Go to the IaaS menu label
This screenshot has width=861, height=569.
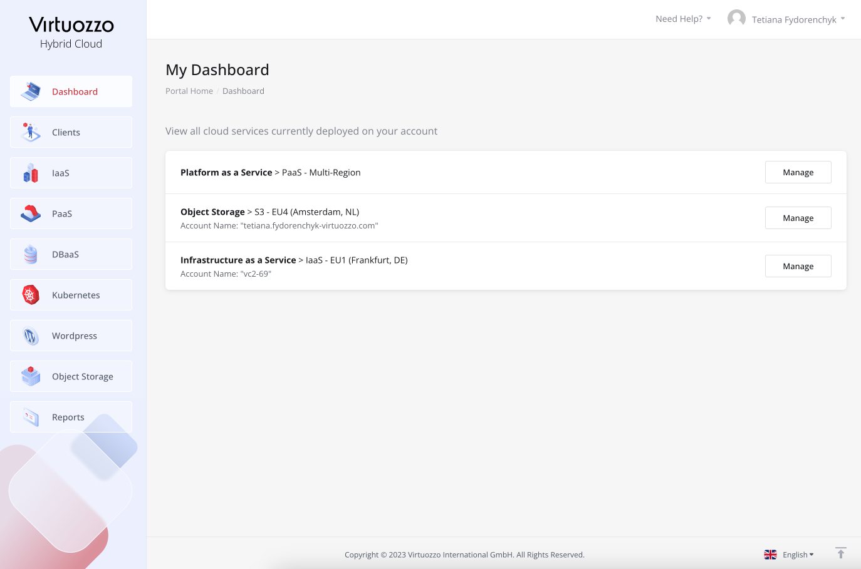(x=61, y=173)
